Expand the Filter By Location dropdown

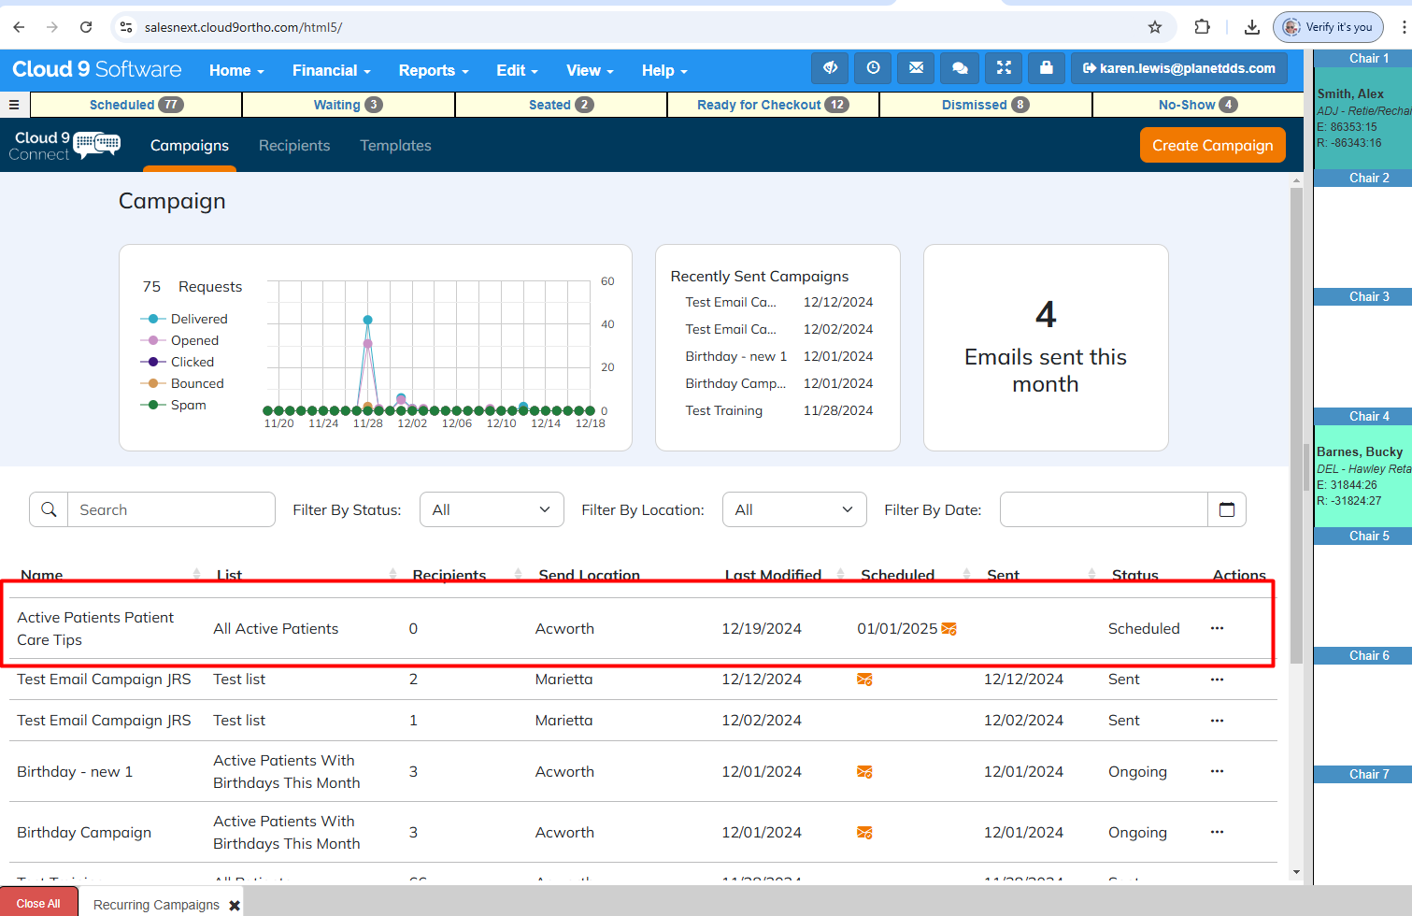pos(794,509)
